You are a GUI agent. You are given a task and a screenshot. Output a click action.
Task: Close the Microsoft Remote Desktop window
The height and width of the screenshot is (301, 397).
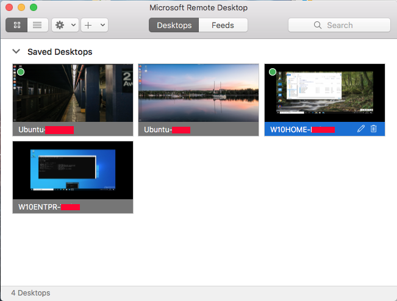(x=9, y=7)
